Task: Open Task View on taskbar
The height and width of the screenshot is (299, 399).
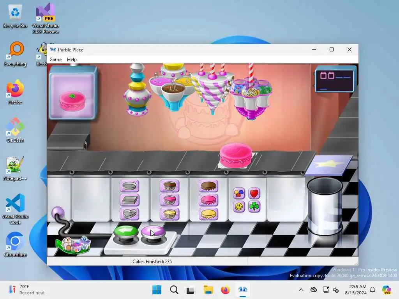Action: [x=190, y=290]
